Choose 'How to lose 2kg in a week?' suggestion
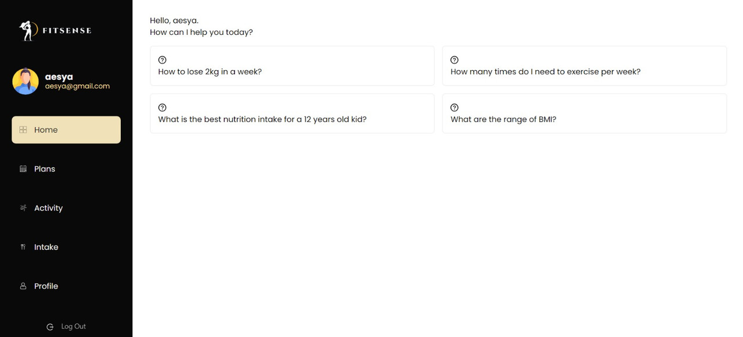Image resolution: width=743 pixels, height=337 pixels. [x=292, y=66]
